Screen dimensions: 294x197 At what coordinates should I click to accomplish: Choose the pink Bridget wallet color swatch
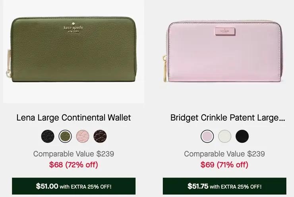pos(207,136)
